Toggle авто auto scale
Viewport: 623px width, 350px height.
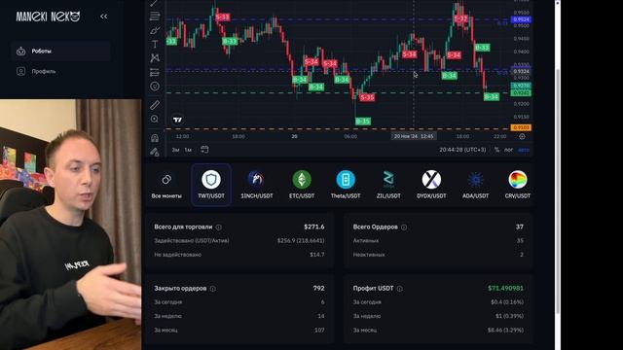(x=524, y=150)
